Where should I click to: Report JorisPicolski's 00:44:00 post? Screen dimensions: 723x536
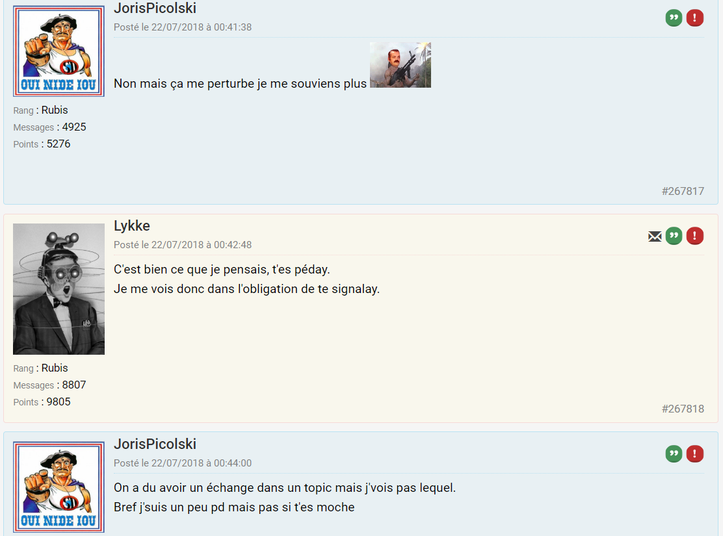click(x=695, y=454)
